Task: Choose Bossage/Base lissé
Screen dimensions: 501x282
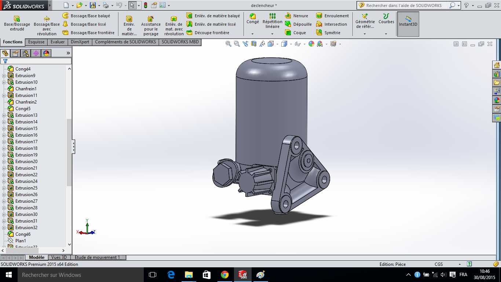Action: click(84, 24)
